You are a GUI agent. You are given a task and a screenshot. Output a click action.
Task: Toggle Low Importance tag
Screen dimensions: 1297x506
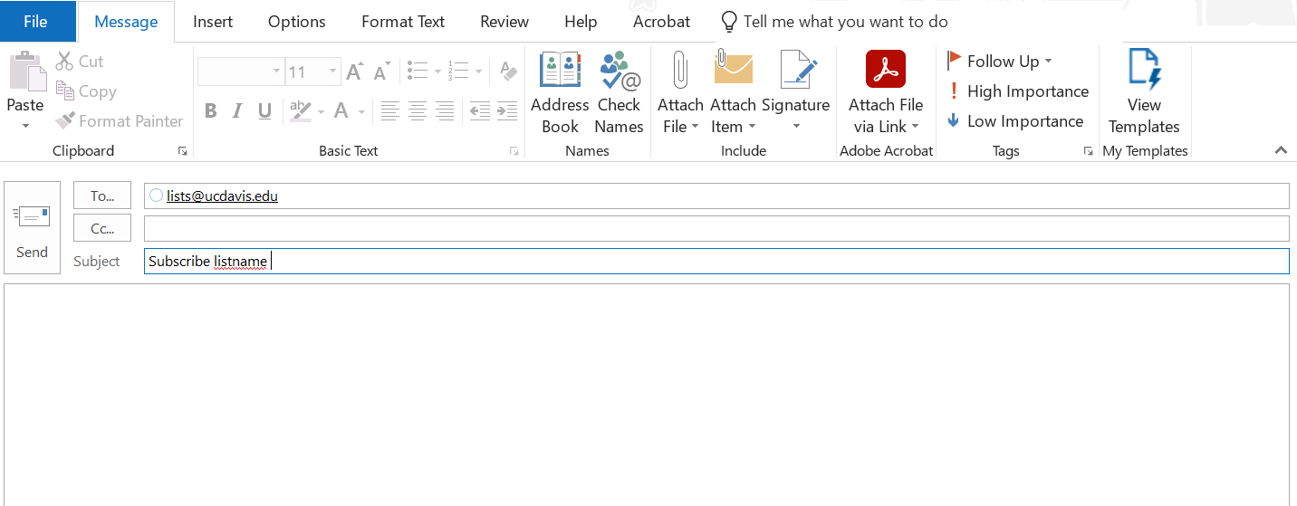coord(1015,121)
